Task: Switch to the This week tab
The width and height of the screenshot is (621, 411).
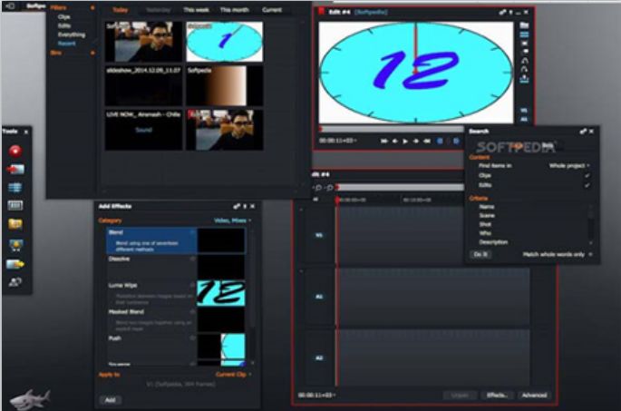Action: pos(196,10)
